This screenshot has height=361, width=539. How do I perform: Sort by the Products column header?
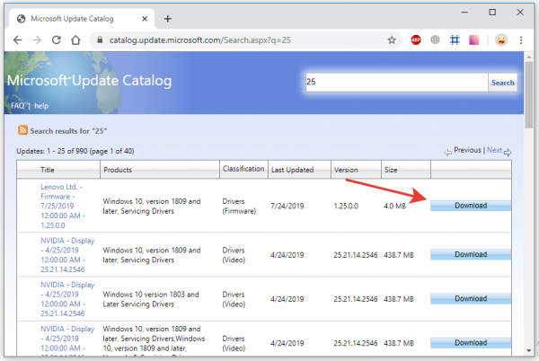pos(118,170)
